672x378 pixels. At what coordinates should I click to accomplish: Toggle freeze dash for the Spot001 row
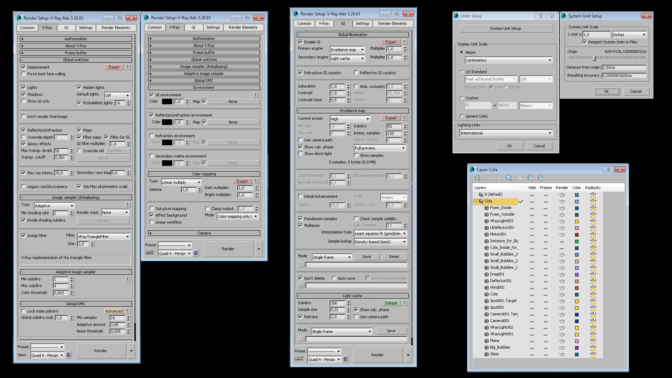pyautogui.click(x=545, y=308)
